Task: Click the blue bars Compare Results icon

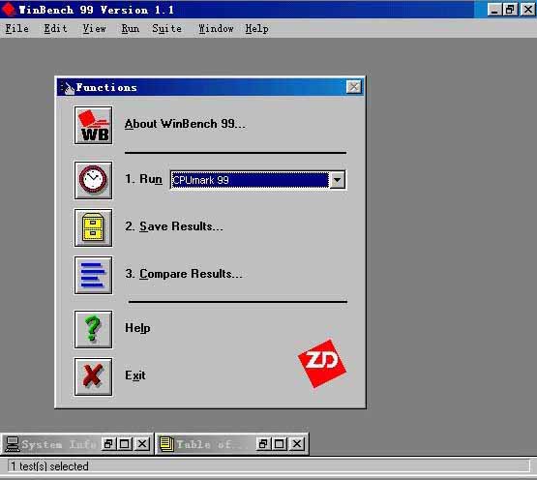Action: click(x=93, y=275)
